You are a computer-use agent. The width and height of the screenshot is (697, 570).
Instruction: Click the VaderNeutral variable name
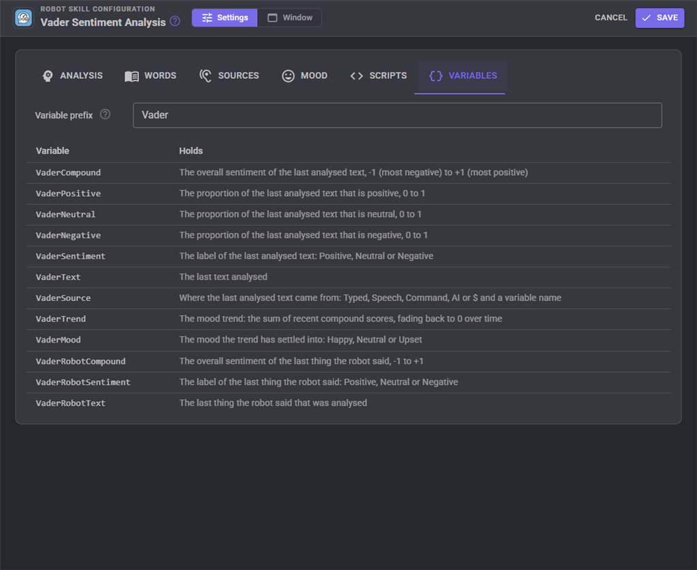(x=66, y=215)
